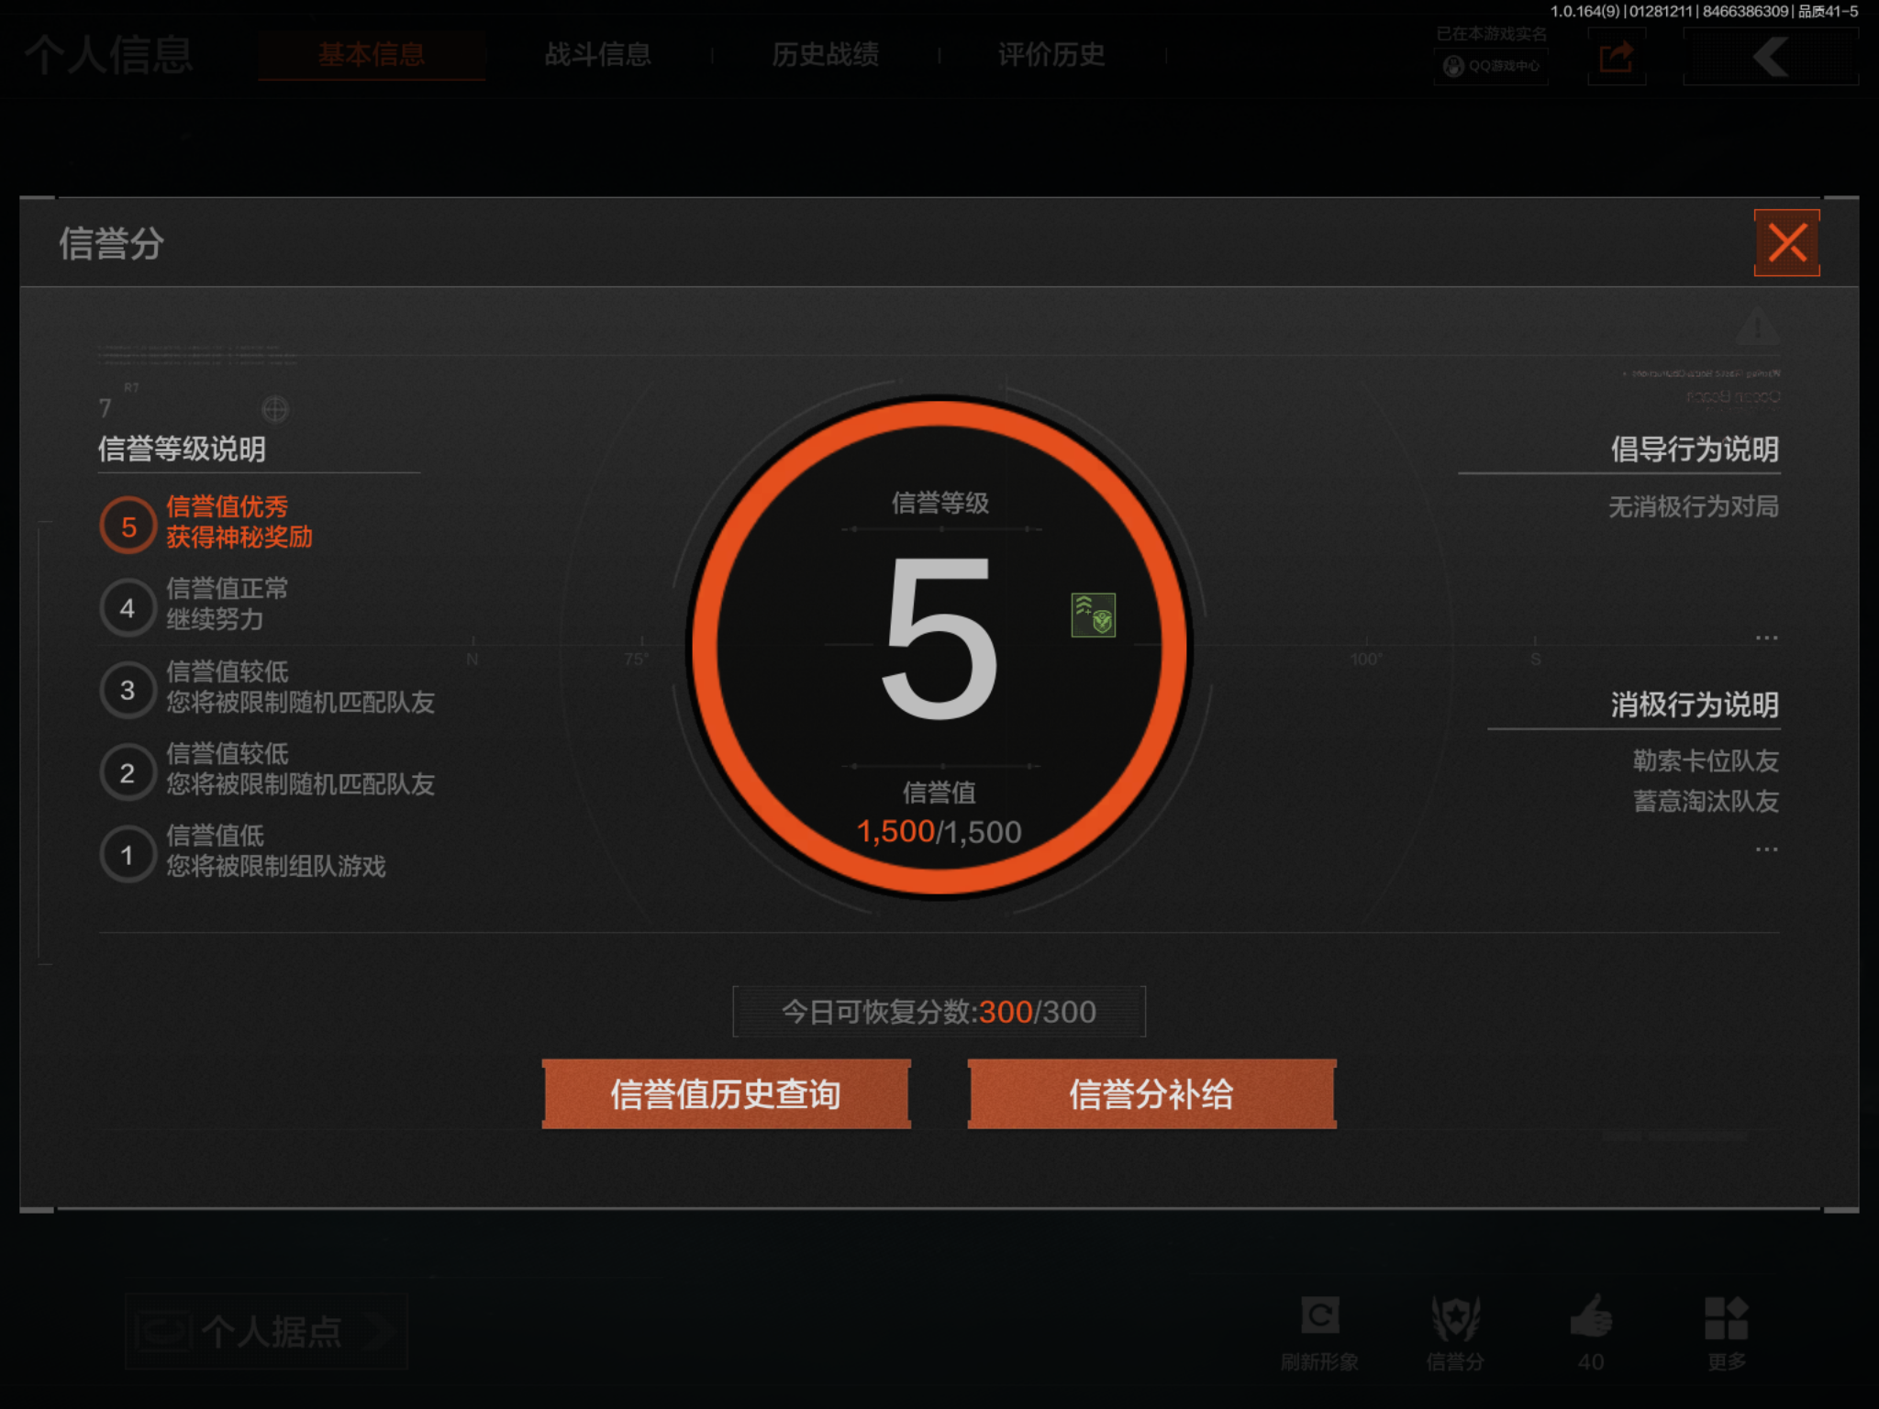1879x1409 pixels.
Task: Click the 信誉分补给 button
Action: click(1151, 1093)
